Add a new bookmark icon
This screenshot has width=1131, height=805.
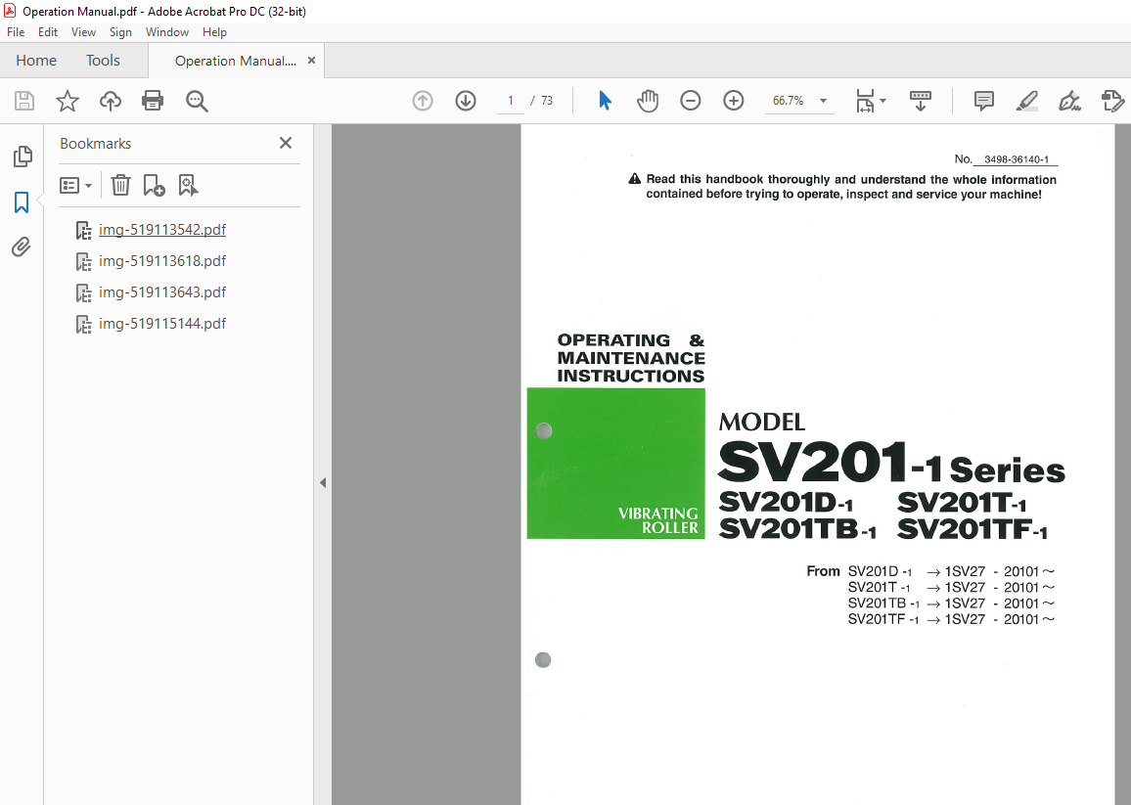coord(154,186)
